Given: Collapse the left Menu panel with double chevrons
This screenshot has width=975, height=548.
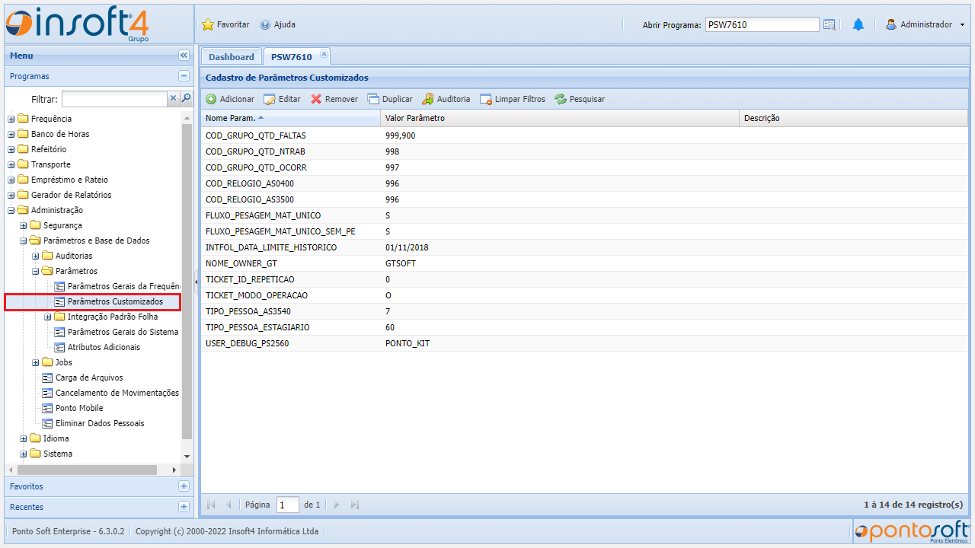Looking at the screenshot, I should point(184,55).
